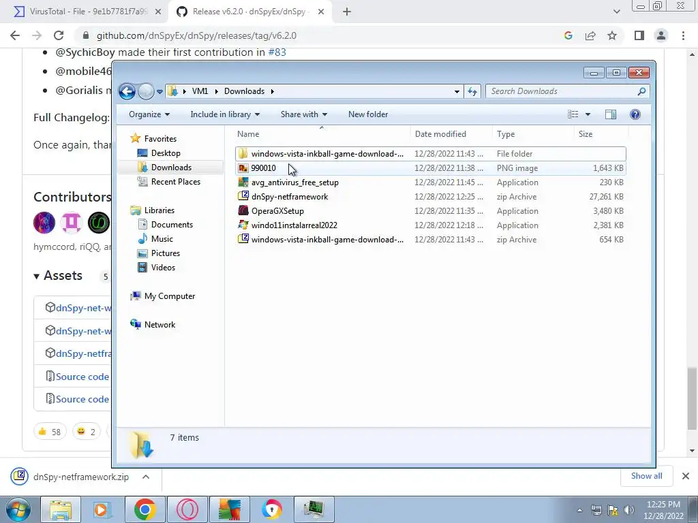Sort files by Size column
698x523 pixels.
[x=601, y=134]
